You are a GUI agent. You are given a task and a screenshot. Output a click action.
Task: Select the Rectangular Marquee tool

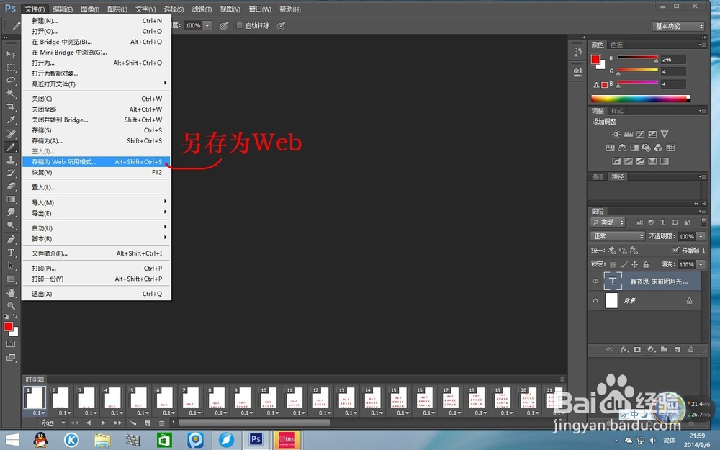(11, 68)
